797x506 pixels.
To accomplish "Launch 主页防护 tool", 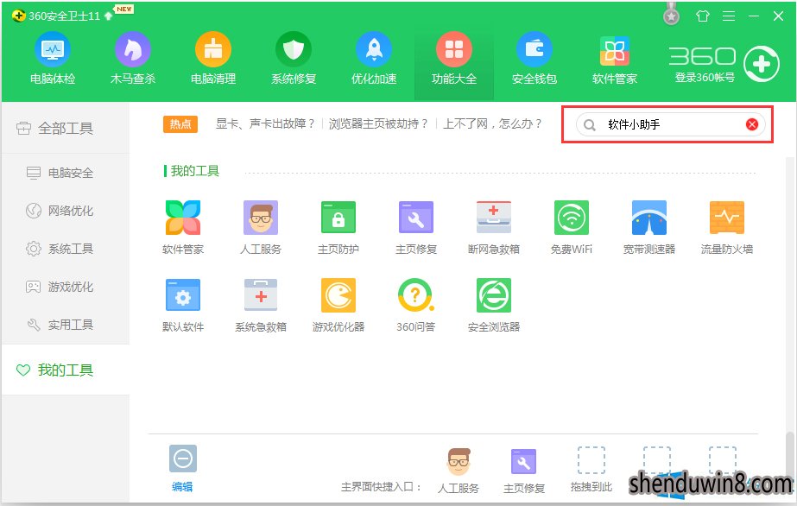I will point(338,227).
